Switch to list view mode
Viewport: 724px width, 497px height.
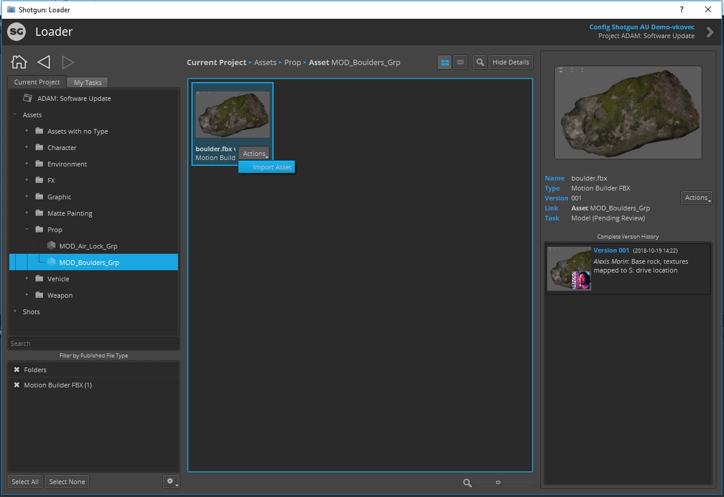pos(460,62)
